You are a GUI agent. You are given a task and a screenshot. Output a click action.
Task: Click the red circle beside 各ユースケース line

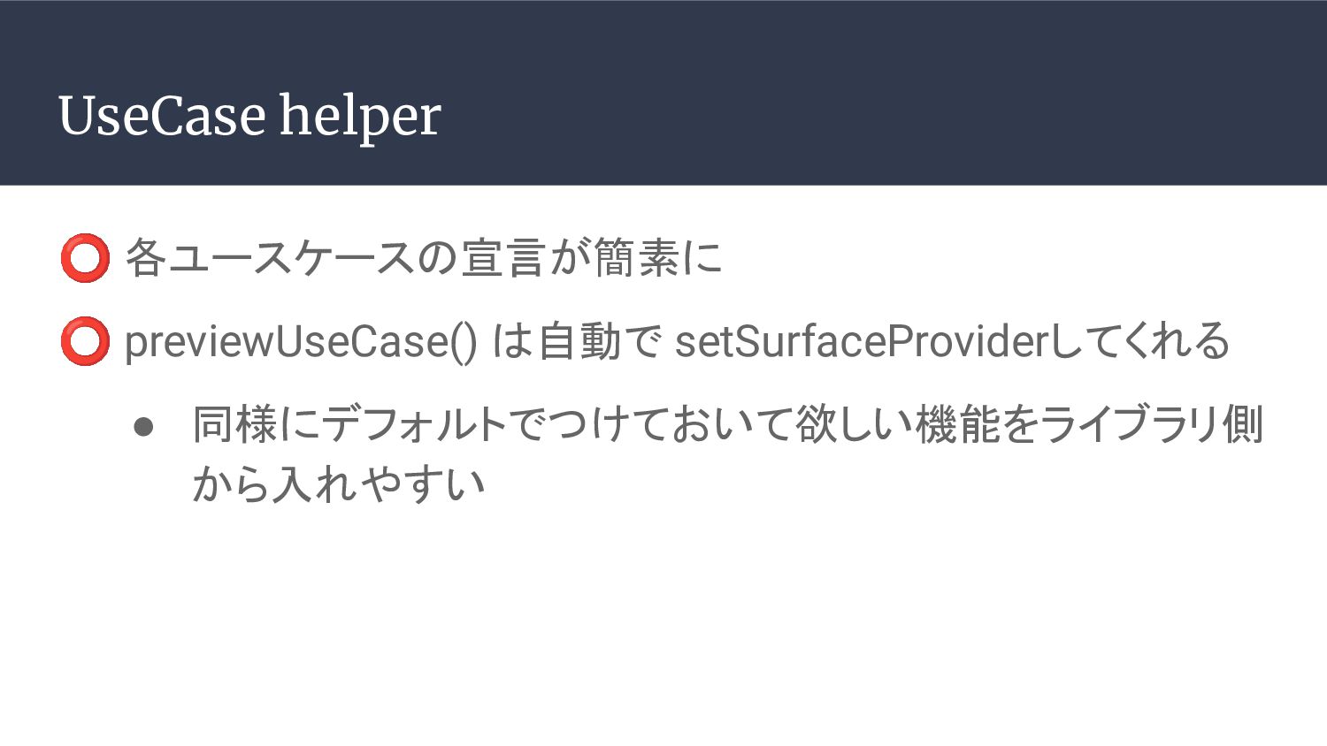tap(85, 258)
